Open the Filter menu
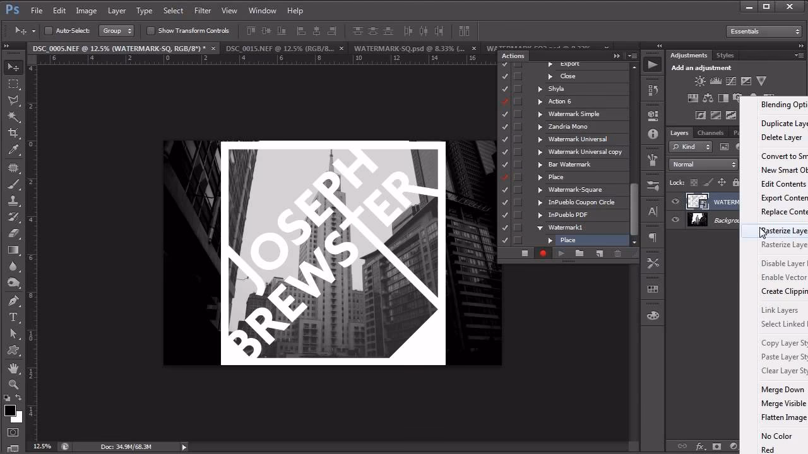 pyautogui.click(x=202, y=10)
